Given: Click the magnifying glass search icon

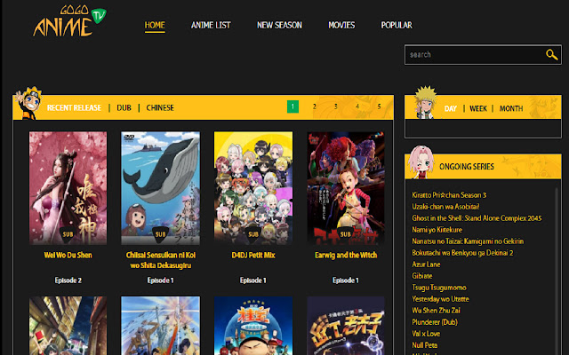Looking at the screenshot, I should pos(551,55).
